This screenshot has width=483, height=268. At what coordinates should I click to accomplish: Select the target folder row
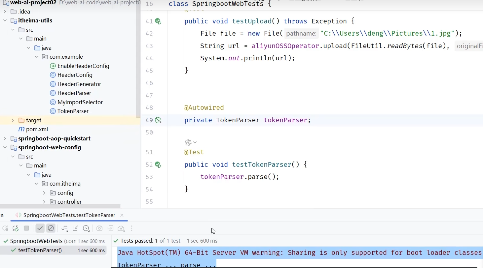70,120
